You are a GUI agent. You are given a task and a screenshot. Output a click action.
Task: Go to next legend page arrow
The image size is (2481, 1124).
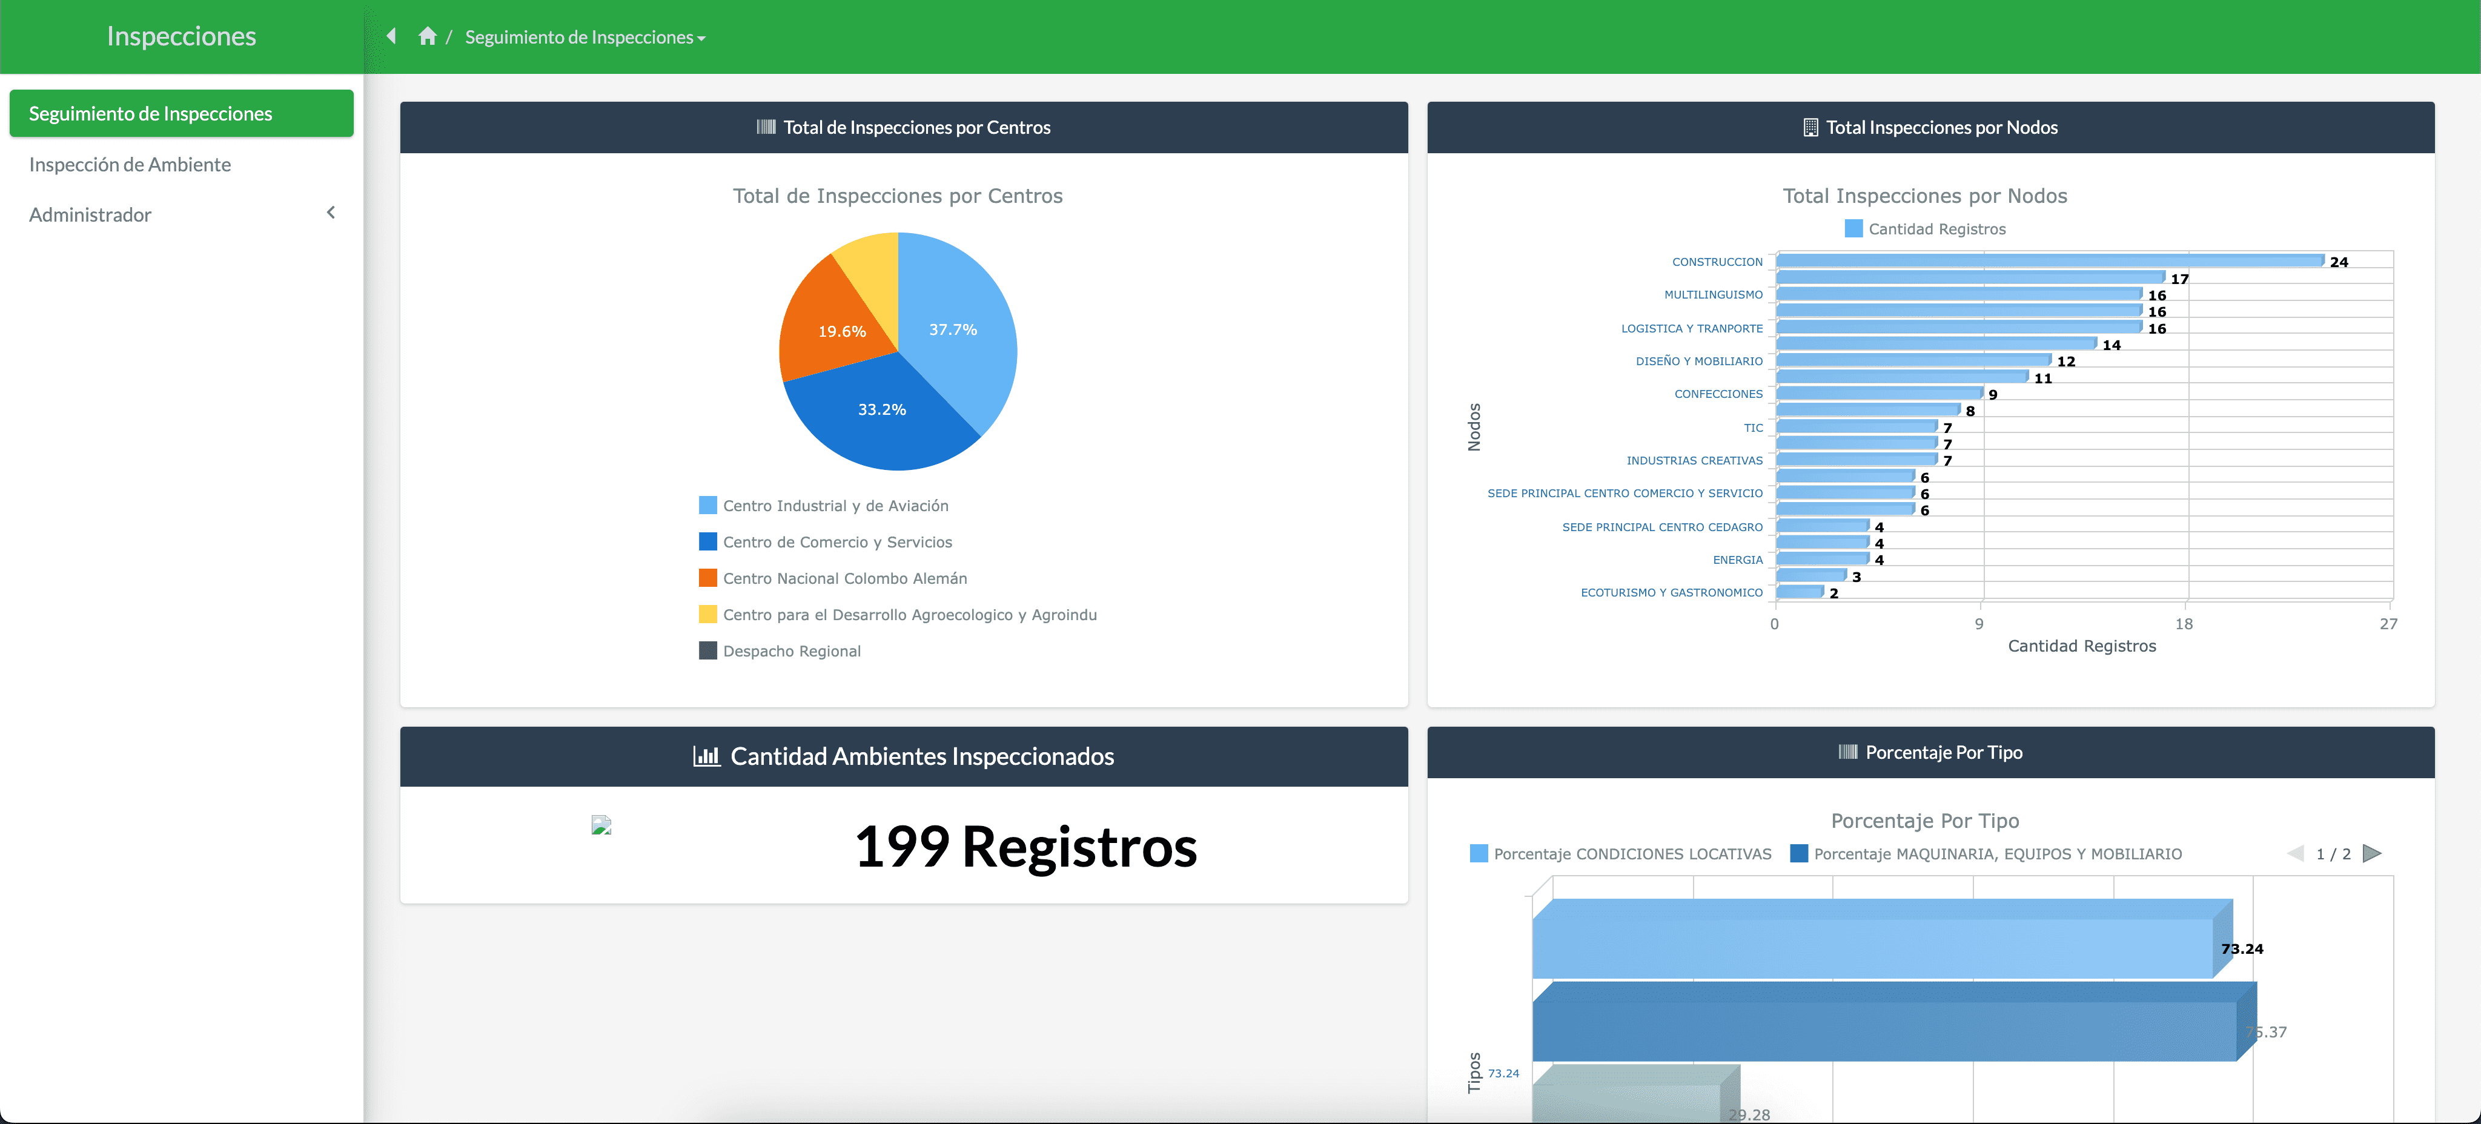2371,853
